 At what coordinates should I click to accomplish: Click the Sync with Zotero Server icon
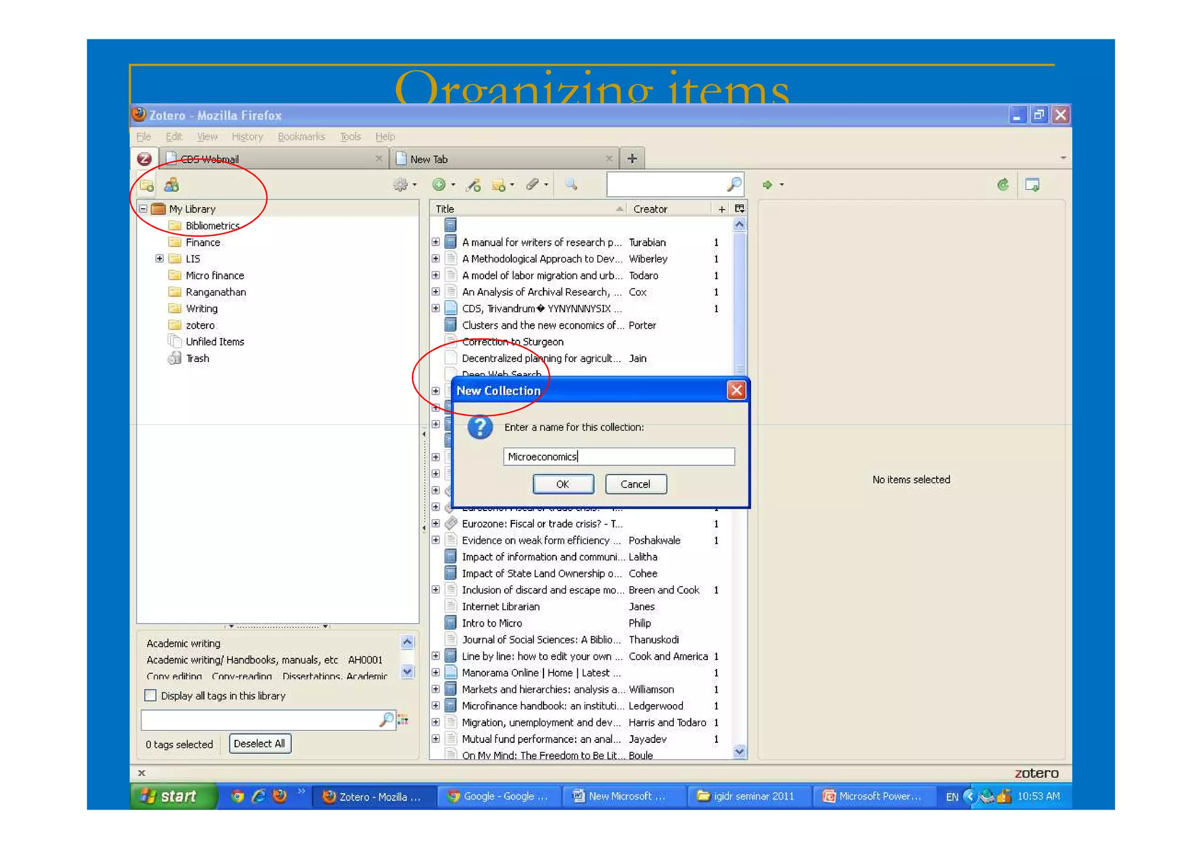coord(1003,185)
